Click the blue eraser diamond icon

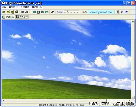[x=126, y=12]
